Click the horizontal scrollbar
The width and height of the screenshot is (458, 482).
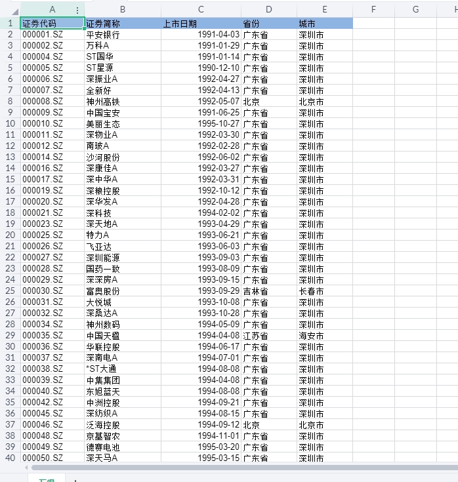[245, 468]
